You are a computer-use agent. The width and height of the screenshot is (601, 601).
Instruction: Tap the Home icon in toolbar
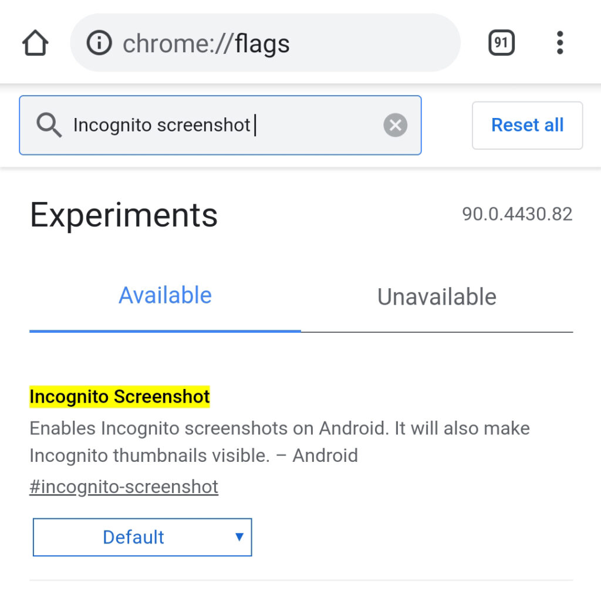pyautogui.click(x=35, y=43)
